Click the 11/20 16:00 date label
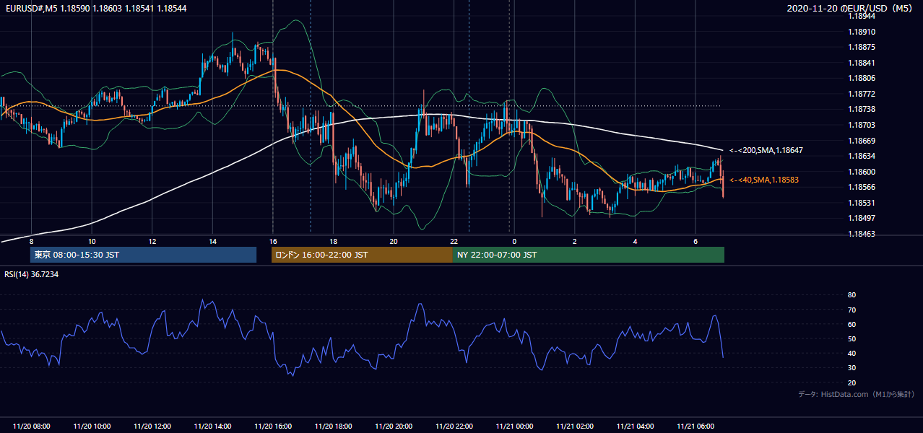This screenshot has height=433, width=923. [273, 427]
